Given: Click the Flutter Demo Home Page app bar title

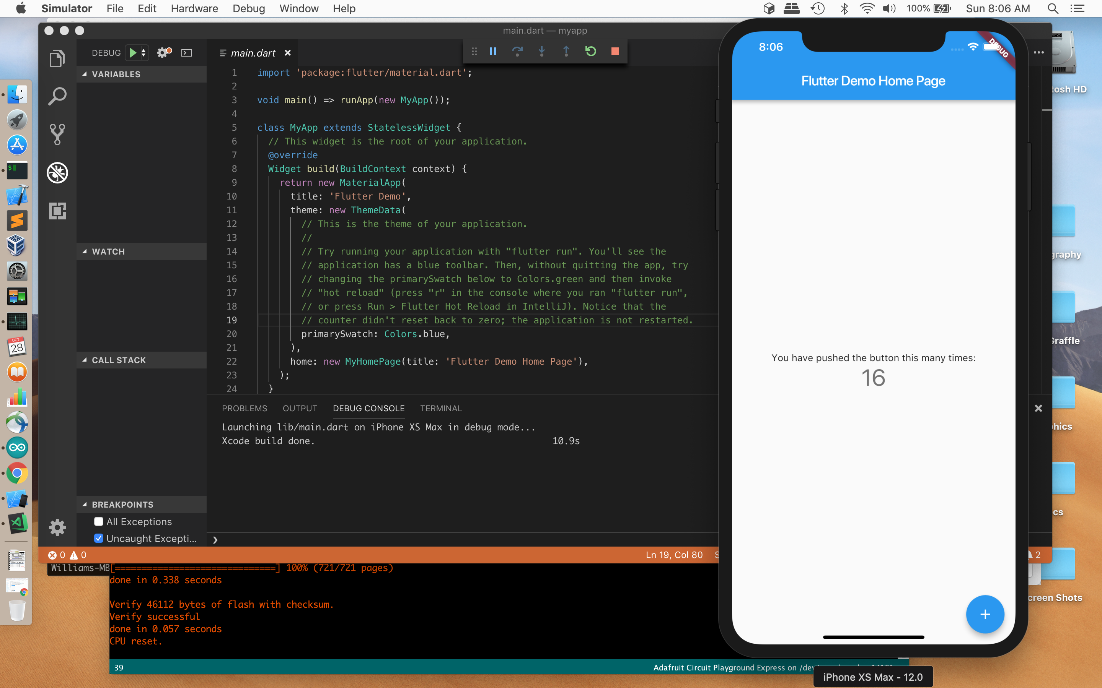Looking at the screenshot, I should (x=873, y=81).
